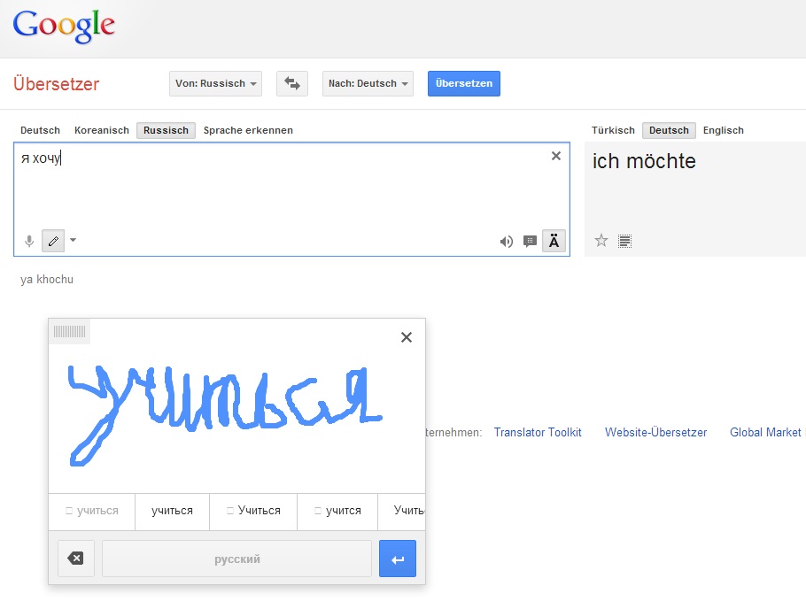Confirm handwriting with blue enter button
The image size is (806, 609).
[398, 559]
